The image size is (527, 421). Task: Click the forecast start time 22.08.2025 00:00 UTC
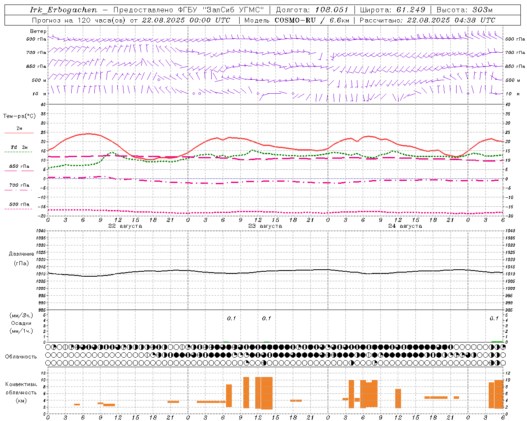coord(186,20)
